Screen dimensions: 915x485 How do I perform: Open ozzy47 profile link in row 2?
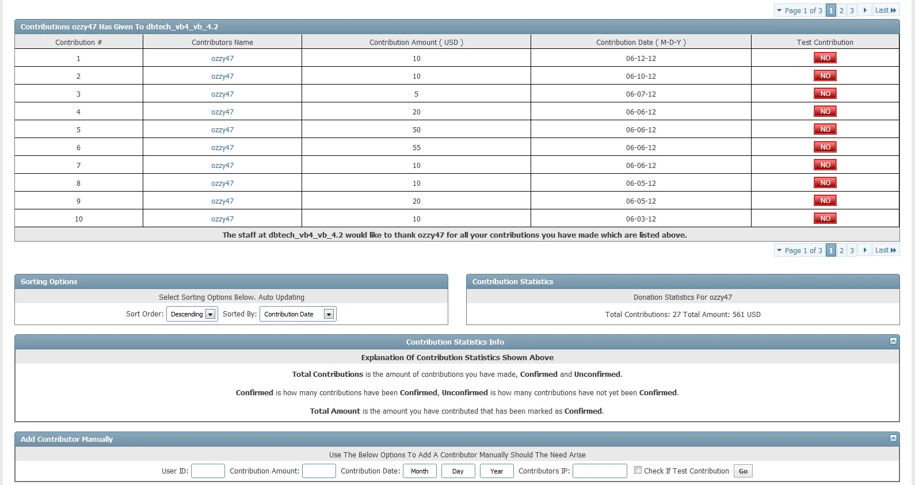coord(222,77)
